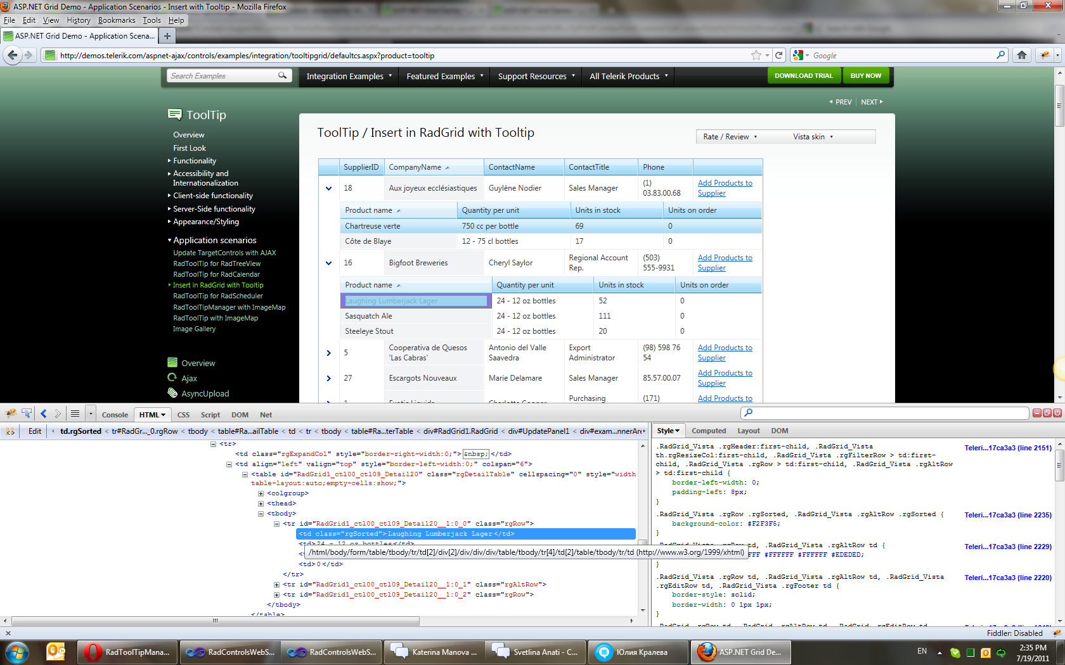Select the Sasquatch Ale product cell

[415, 316]
